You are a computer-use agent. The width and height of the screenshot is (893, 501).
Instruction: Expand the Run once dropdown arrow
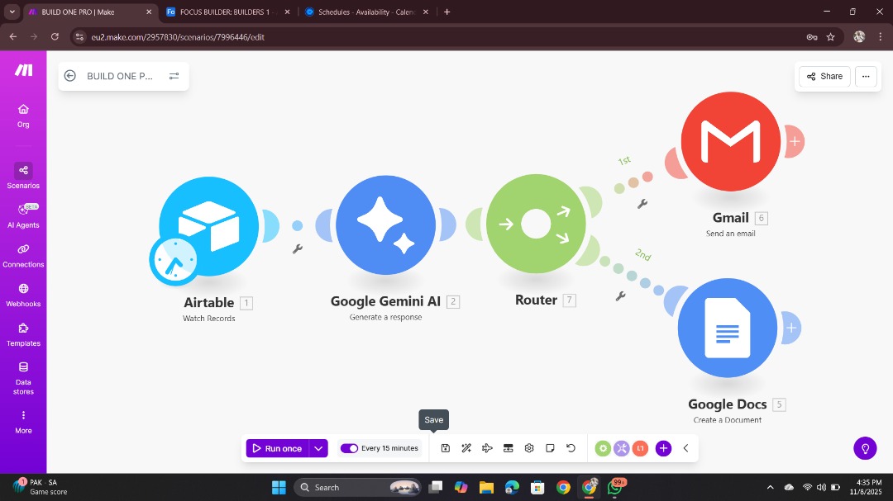coord(318,447)
